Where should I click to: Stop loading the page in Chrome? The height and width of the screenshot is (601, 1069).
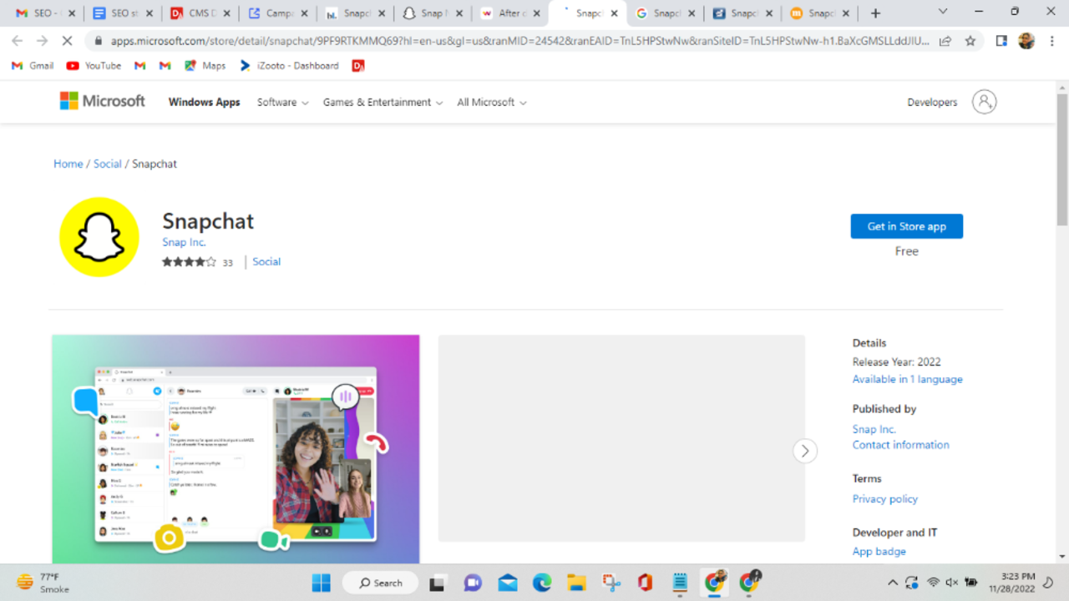pos(68,40)
